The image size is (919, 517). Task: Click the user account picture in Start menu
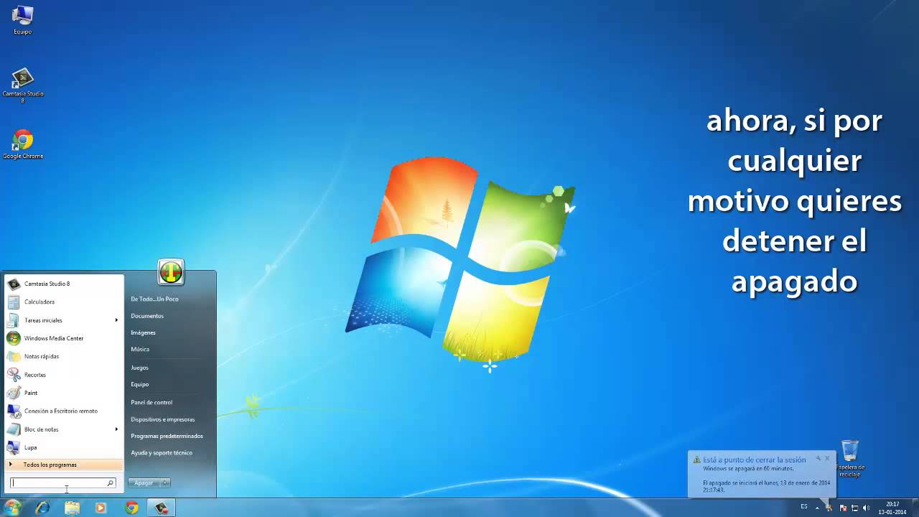[x=171, y=272]
